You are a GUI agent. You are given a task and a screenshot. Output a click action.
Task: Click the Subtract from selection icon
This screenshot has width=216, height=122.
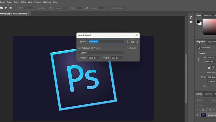(6, 8)
